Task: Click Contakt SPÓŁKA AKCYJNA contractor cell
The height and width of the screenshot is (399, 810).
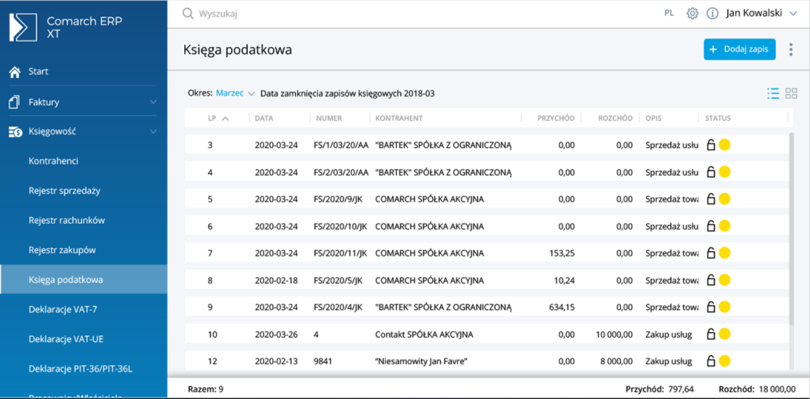Action: click(x=423, y=335)
